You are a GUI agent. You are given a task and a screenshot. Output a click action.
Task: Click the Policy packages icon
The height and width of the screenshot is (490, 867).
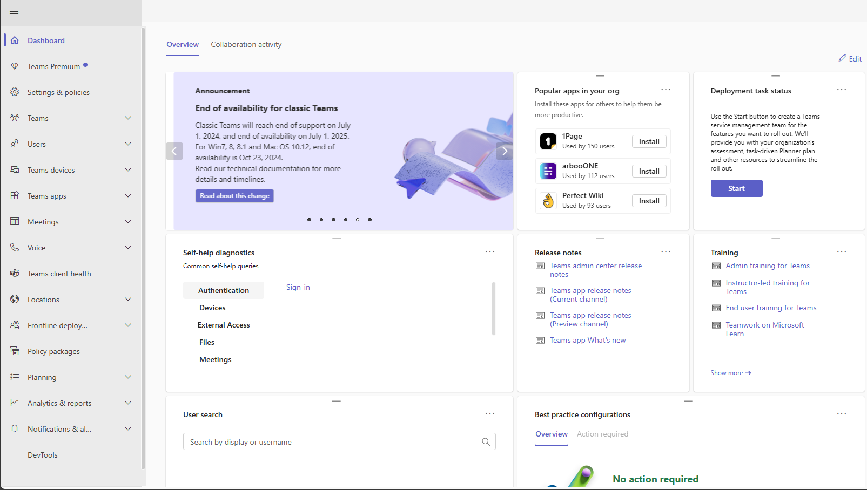[x=15, y=351]
